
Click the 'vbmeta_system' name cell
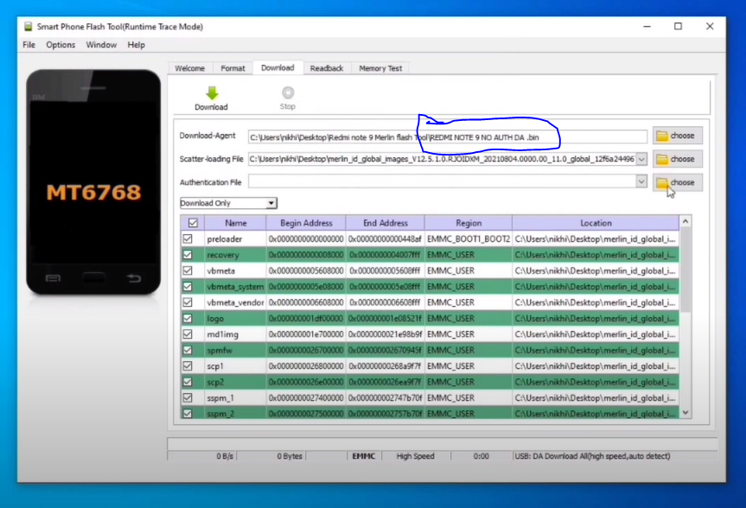click(235, 287)
